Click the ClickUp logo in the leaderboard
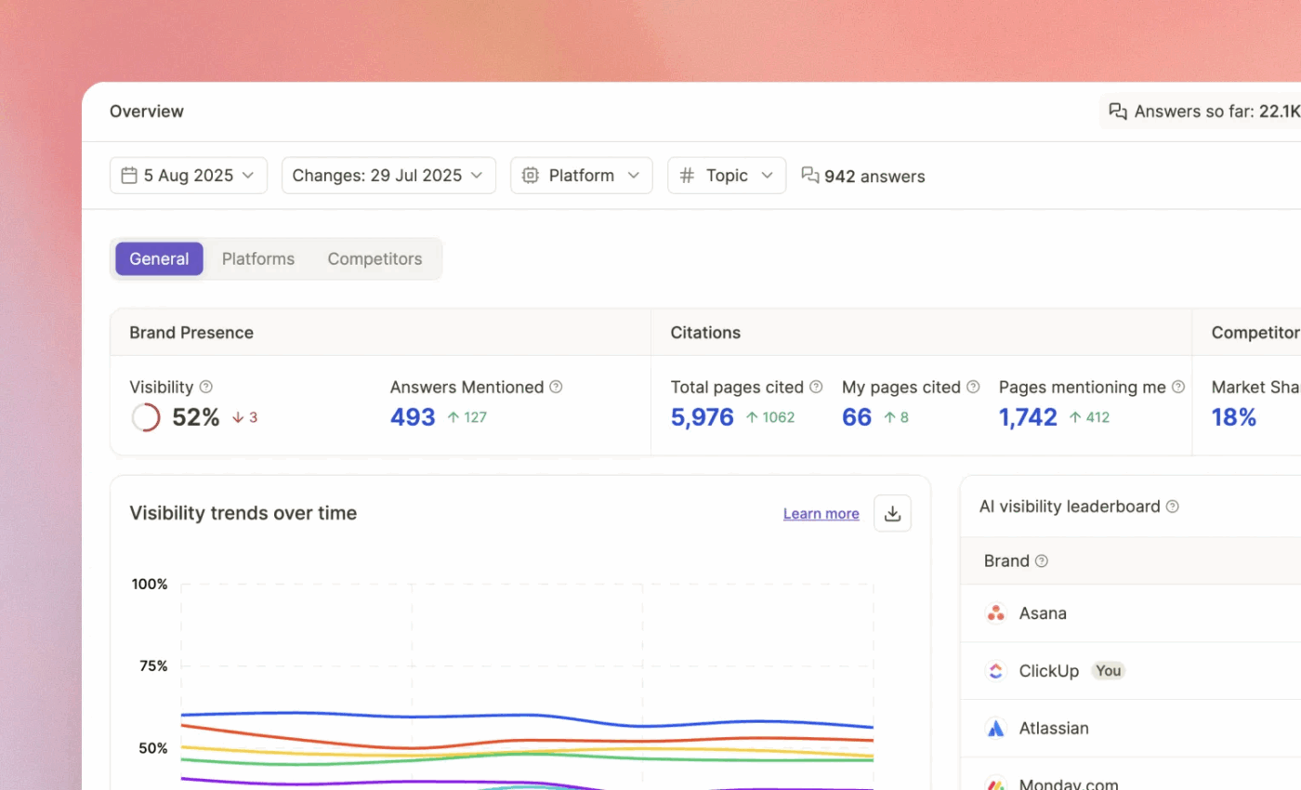The height and width of the screenshot is (790, 1301). click(995, 671)
